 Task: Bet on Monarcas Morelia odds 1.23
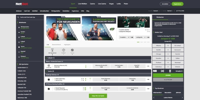click(x=101, y=66)
